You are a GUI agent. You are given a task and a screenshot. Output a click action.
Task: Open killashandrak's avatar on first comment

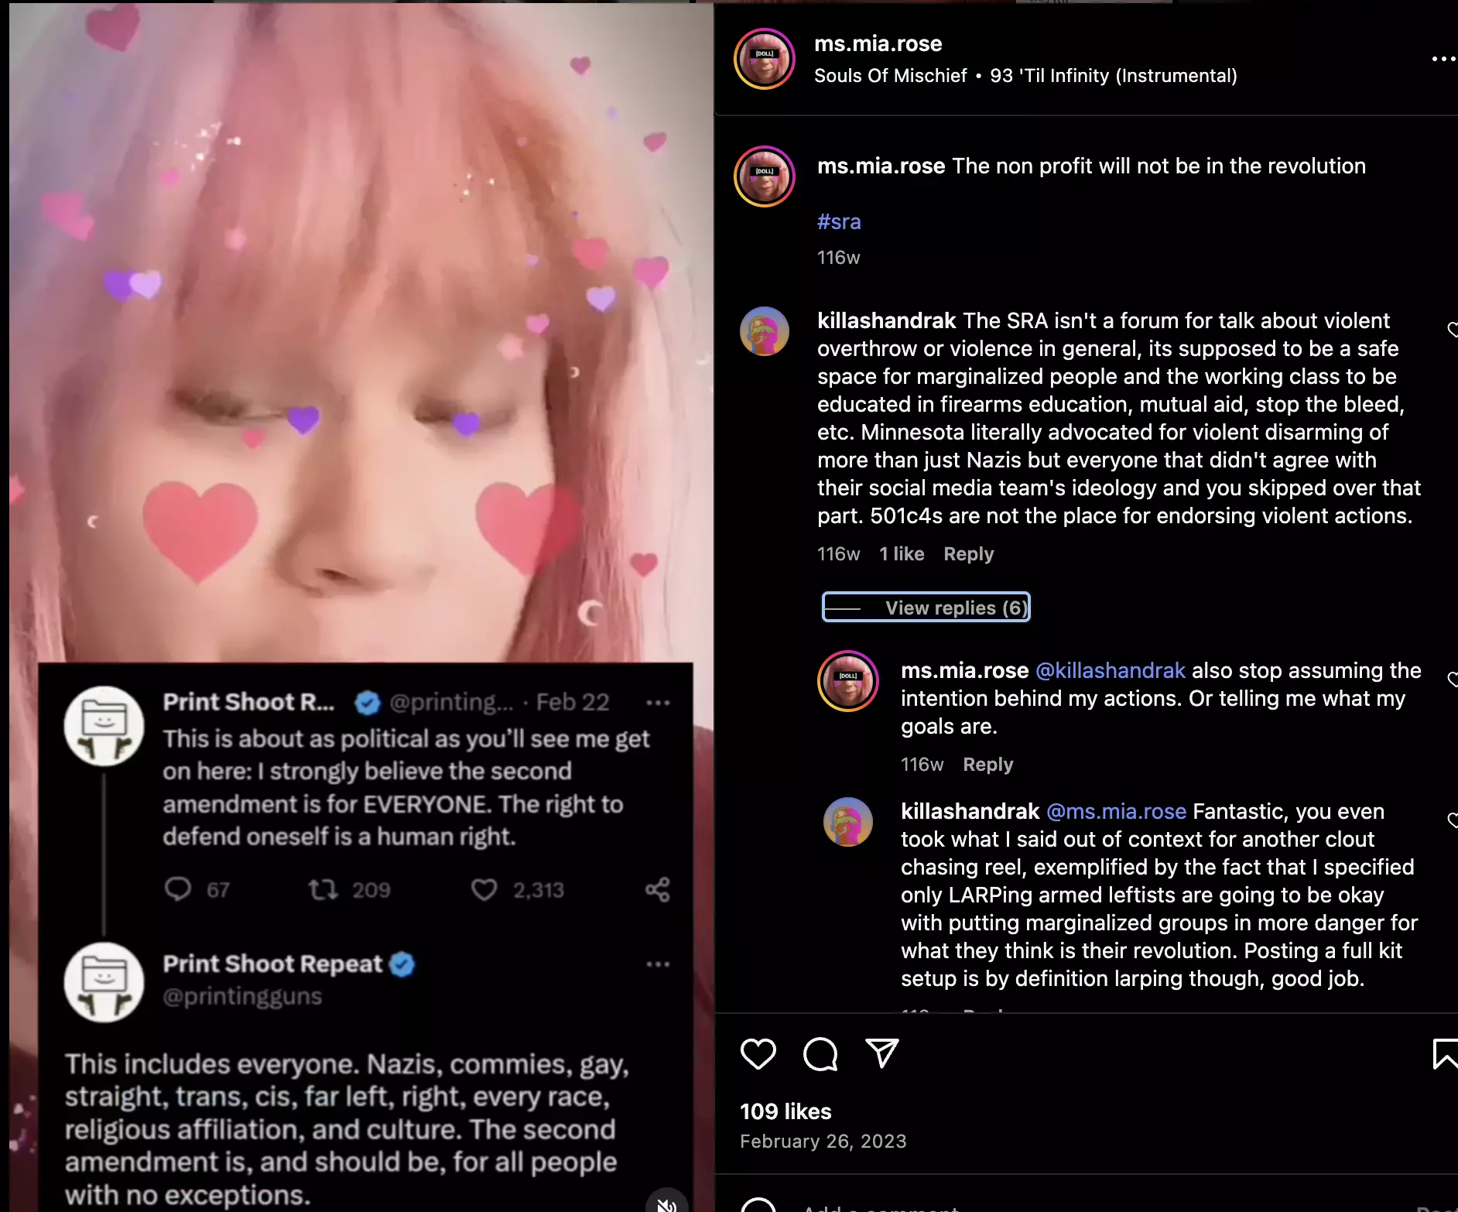tap(764, 330)
